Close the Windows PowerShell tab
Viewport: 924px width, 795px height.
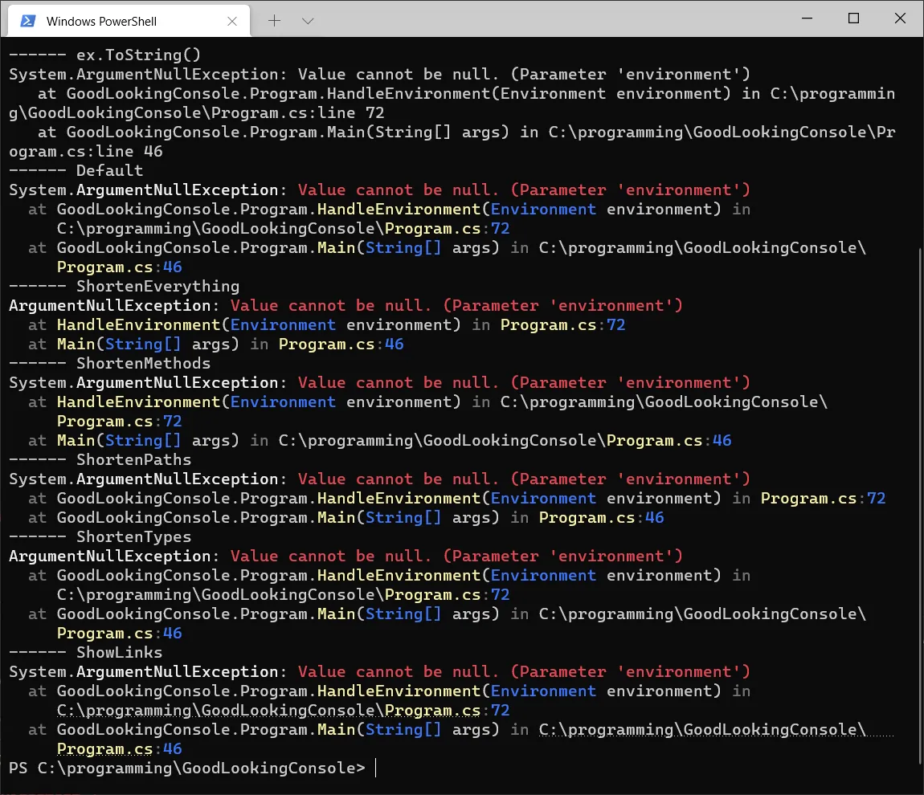pos(234,22)
